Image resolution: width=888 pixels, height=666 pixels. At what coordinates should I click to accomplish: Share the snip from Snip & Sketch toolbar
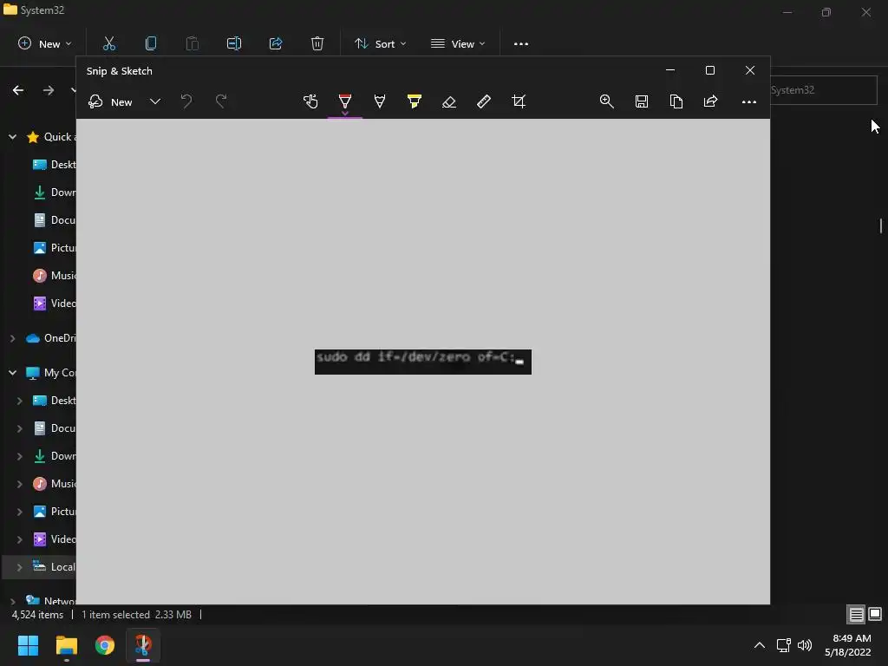click(x=711, y=101)
